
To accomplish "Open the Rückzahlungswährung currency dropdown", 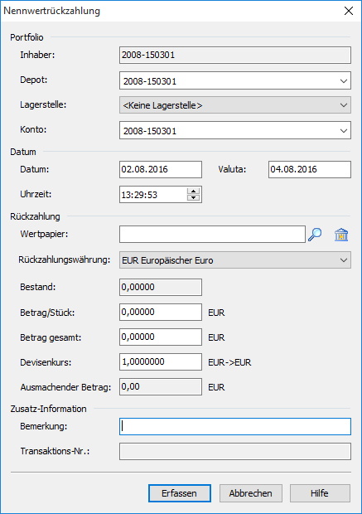I will 343,260.
